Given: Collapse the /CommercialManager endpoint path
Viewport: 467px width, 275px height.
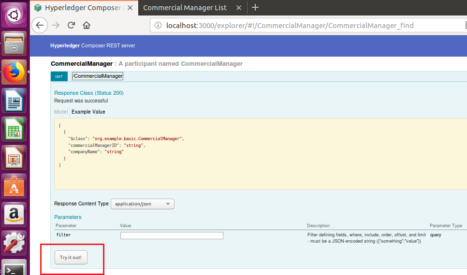Looking at the screenshot, I should (x=98, y=76).
